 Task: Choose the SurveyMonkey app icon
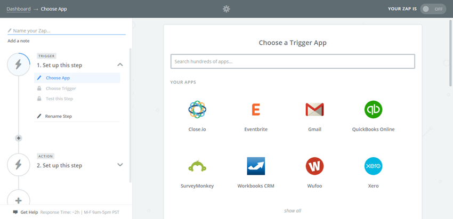197,166
